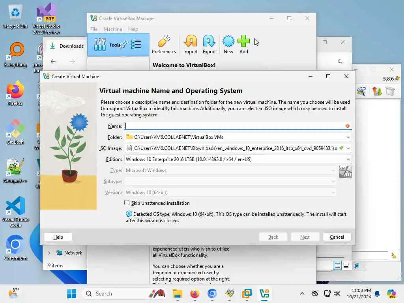Launch Visual Studio Code from the desktop
Image resolution: width=404 pixels, height=303 pixels.
pos(15,212)
